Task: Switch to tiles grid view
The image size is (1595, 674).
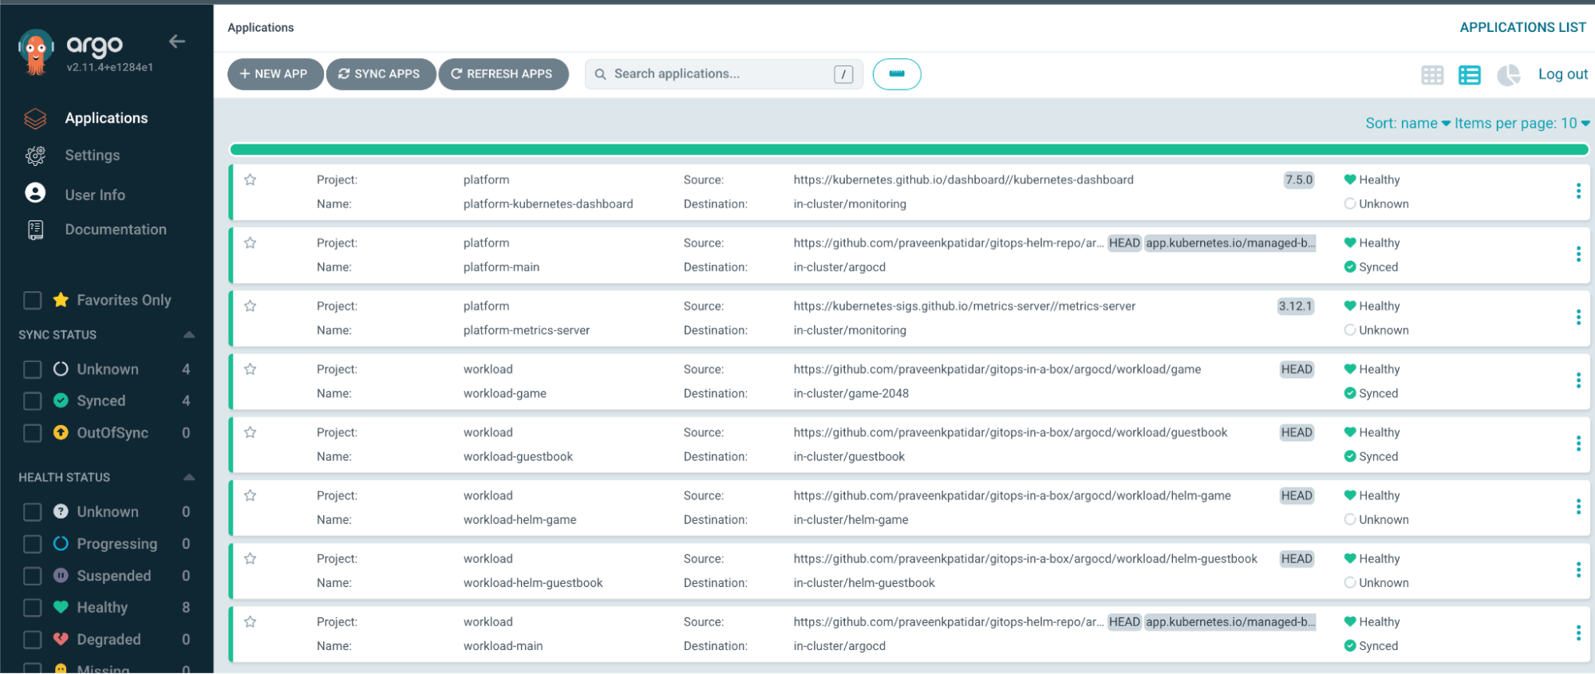Action: (x=1432, y=75)
